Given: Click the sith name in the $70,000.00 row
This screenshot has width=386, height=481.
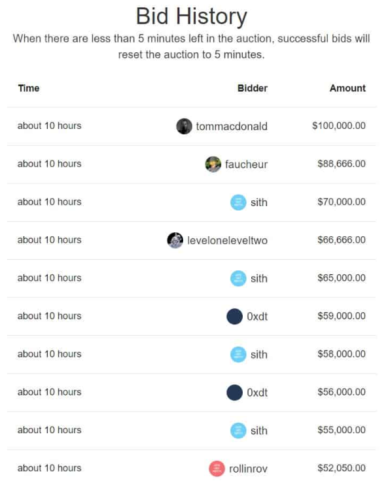Looking at the screenshot, I should pyautogui.click(x=259, y=202).
